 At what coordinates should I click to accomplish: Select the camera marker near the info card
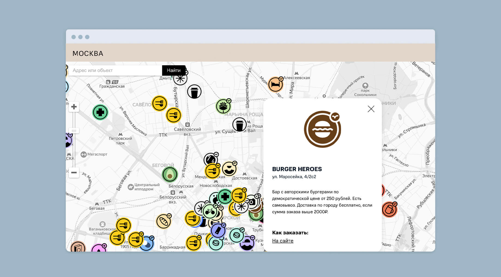pyautogui.click(x=252, y=202)
